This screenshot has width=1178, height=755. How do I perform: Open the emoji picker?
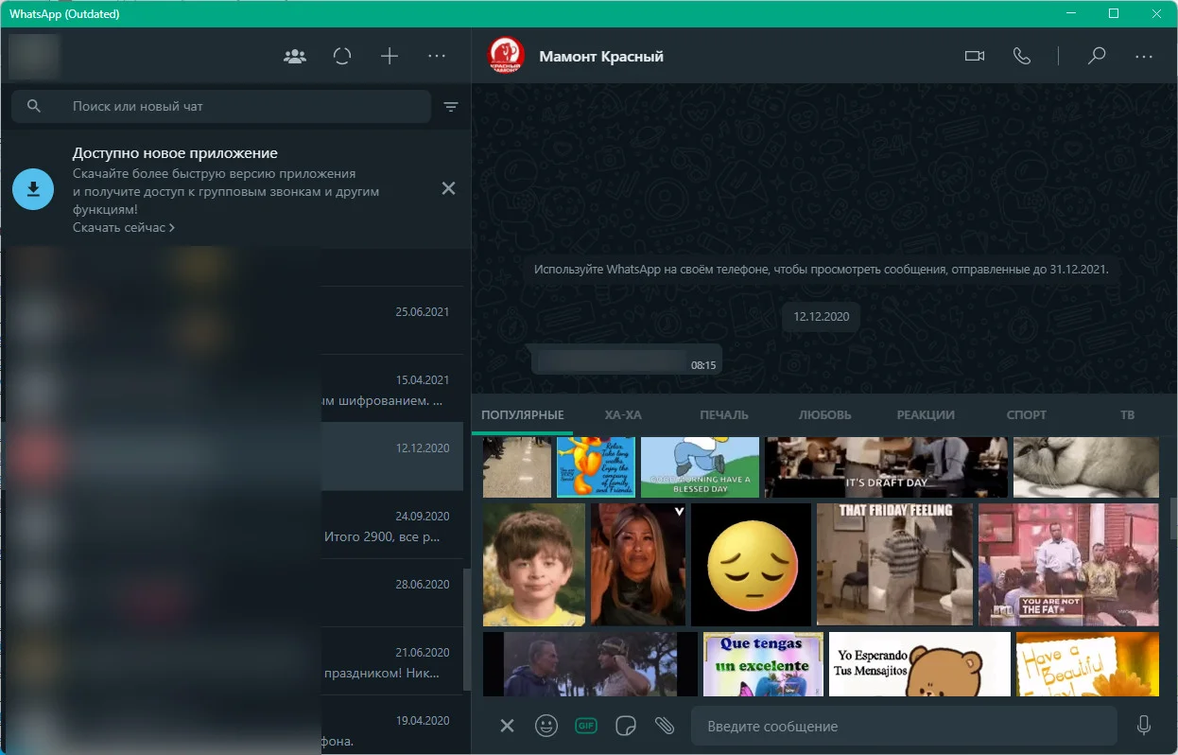coord(546,726)
